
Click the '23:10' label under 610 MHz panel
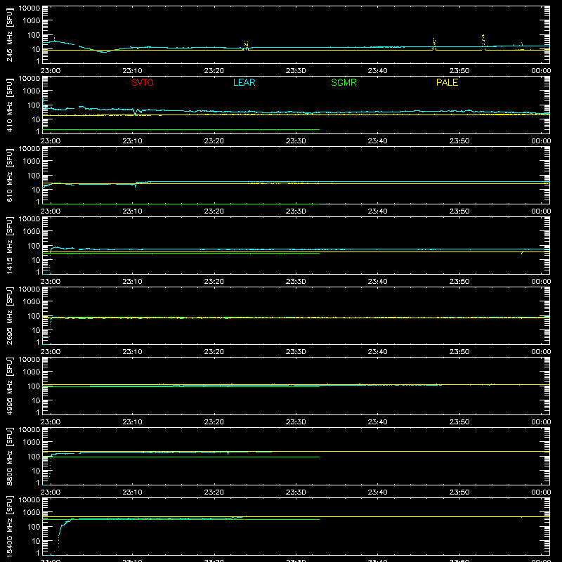[x=132, y=211]
